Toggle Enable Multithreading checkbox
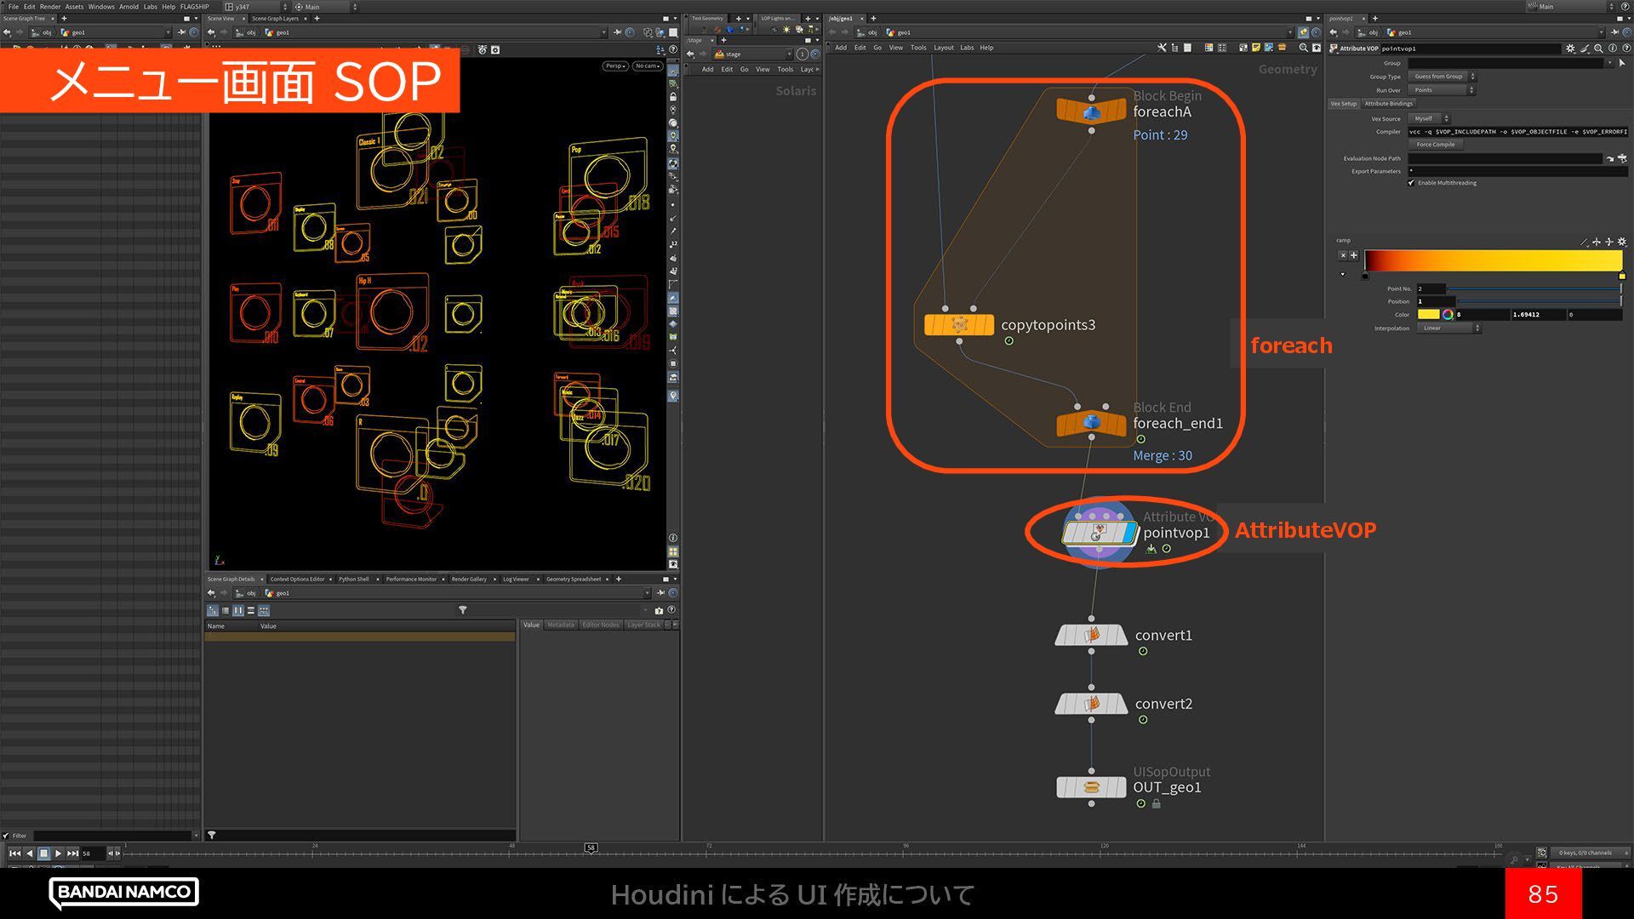This screenshot has width=1634, height=919. 1411,183
